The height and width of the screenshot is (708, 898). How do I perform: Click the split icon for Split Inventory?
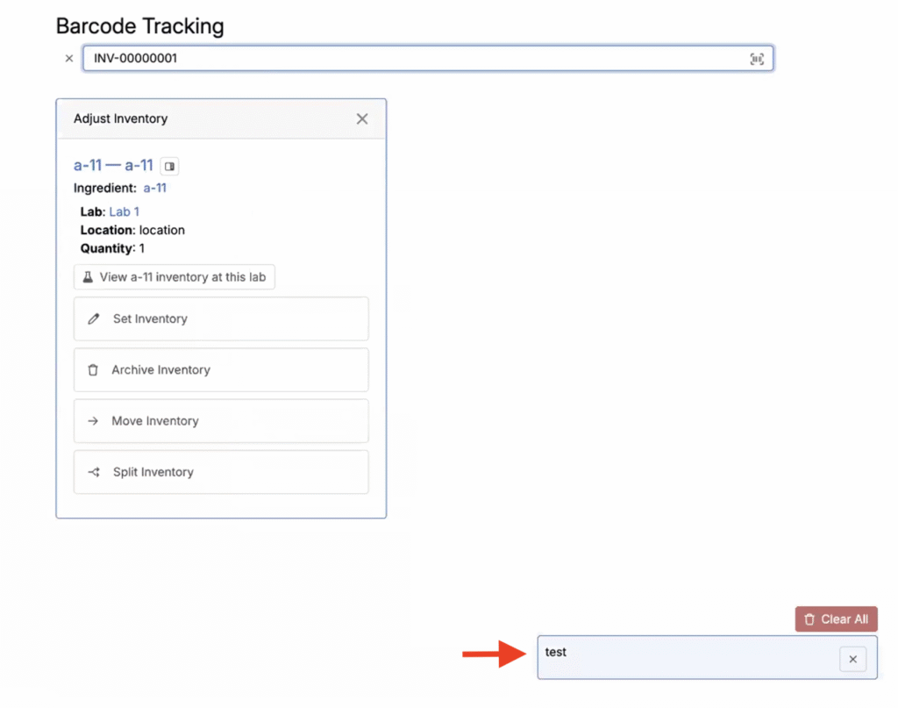[x=94, y=472]
